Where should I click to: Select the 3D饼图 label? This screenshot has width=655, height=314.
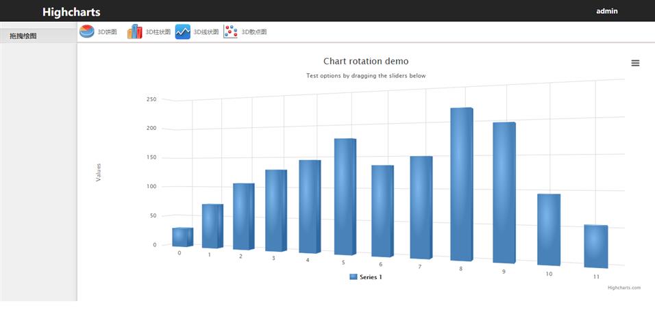(x=107, y=32)
